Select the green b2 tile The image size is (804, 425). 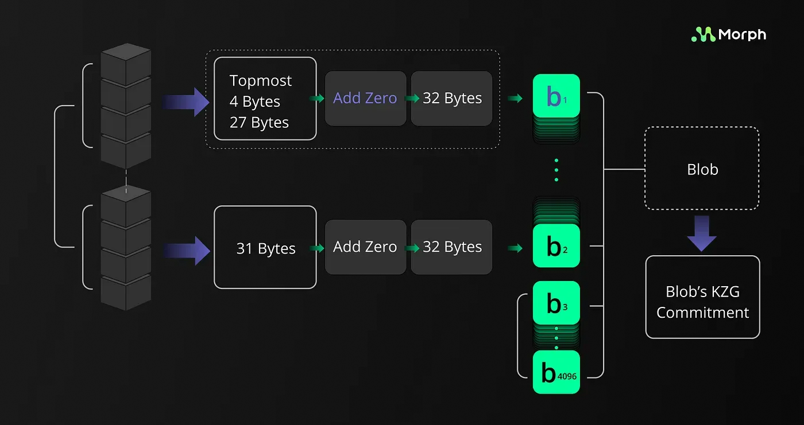(x=556, y=246)
